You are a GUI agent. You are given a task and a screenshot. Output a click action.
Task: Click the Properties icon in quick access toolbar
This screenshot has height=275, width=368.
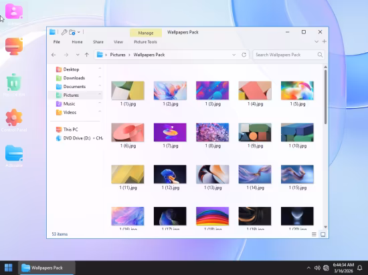[64, 32]
